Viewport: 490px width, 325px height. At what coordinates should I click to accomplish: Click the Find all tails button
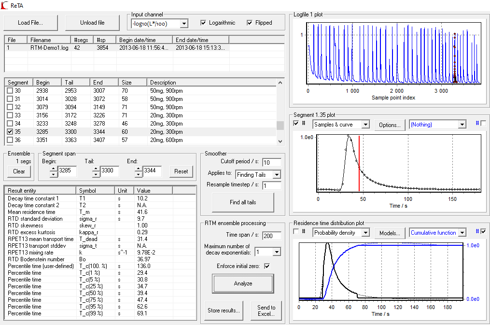tap(243, 202)
